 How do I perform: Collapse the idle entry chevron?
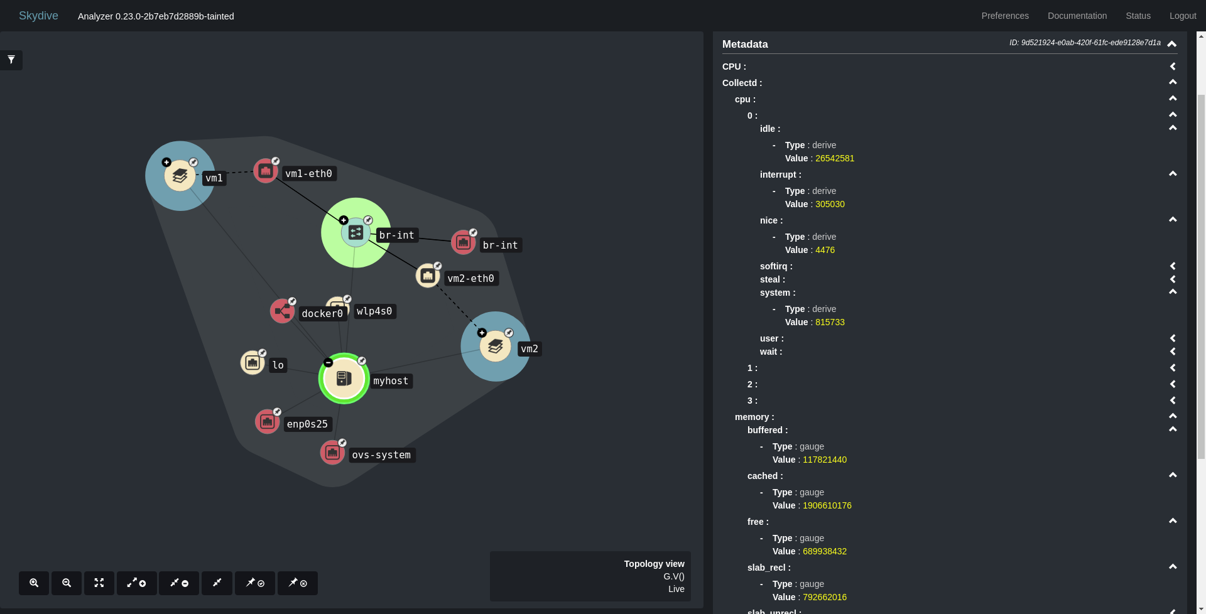[1172, 128]
